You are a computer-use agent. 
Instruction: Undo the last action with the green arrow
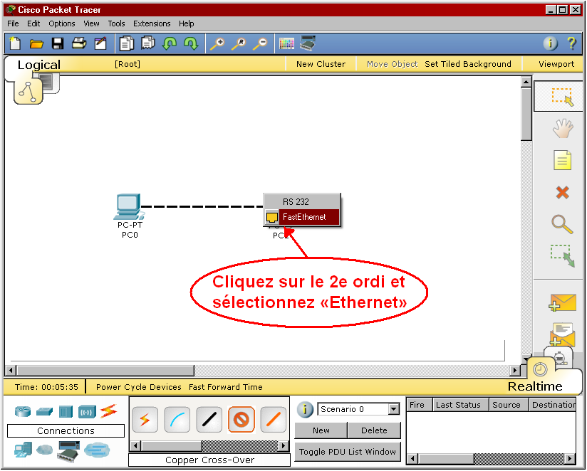pos(170,43)
